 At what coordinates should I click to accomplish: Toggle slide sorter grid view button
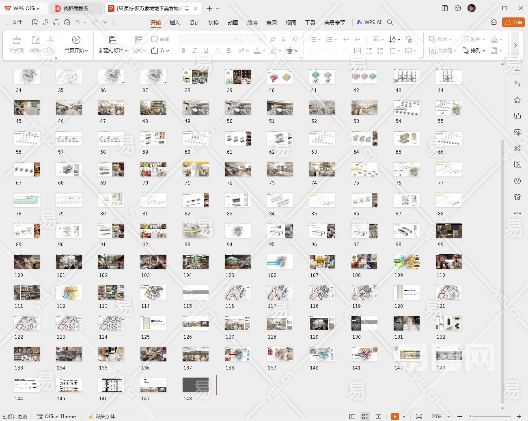pos(365,417)
